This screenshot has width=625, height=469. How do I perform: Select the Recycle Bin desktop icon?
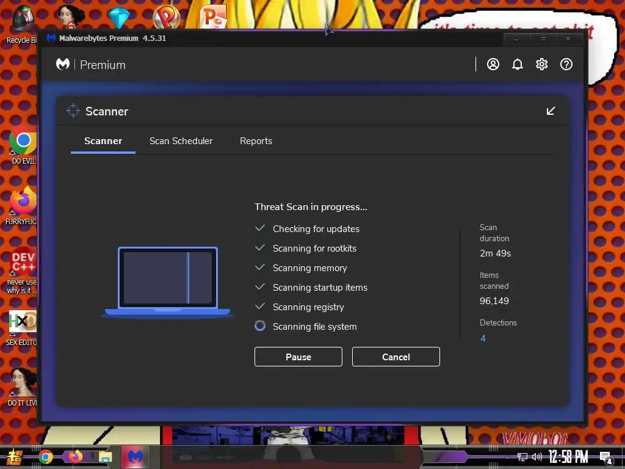click(22, 24)
